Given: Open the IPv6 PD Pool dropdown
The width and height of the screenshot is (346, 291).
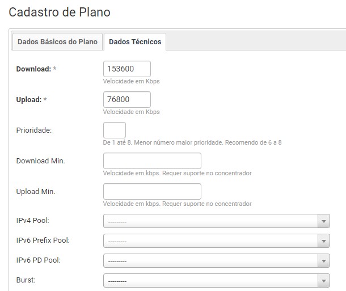Looking at the screenshot, I should coord(216,261).
